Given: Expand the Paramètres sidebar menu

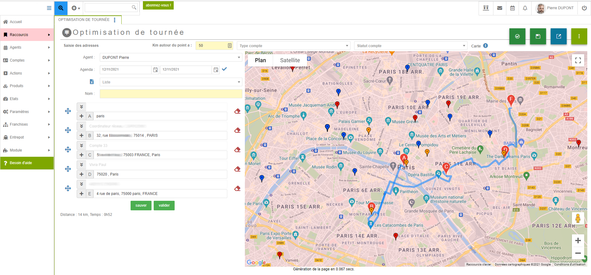Looking at the screenshot, I should [27, 112].
